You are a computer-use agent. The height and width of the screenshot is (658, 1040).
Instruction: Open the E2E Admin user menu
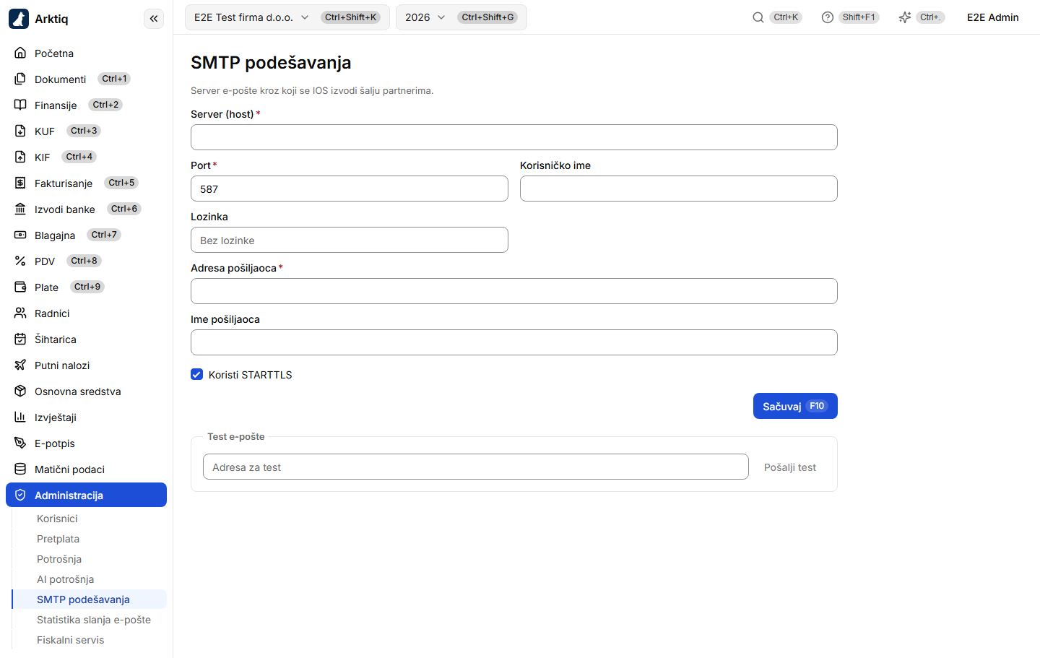click(993, 17)
